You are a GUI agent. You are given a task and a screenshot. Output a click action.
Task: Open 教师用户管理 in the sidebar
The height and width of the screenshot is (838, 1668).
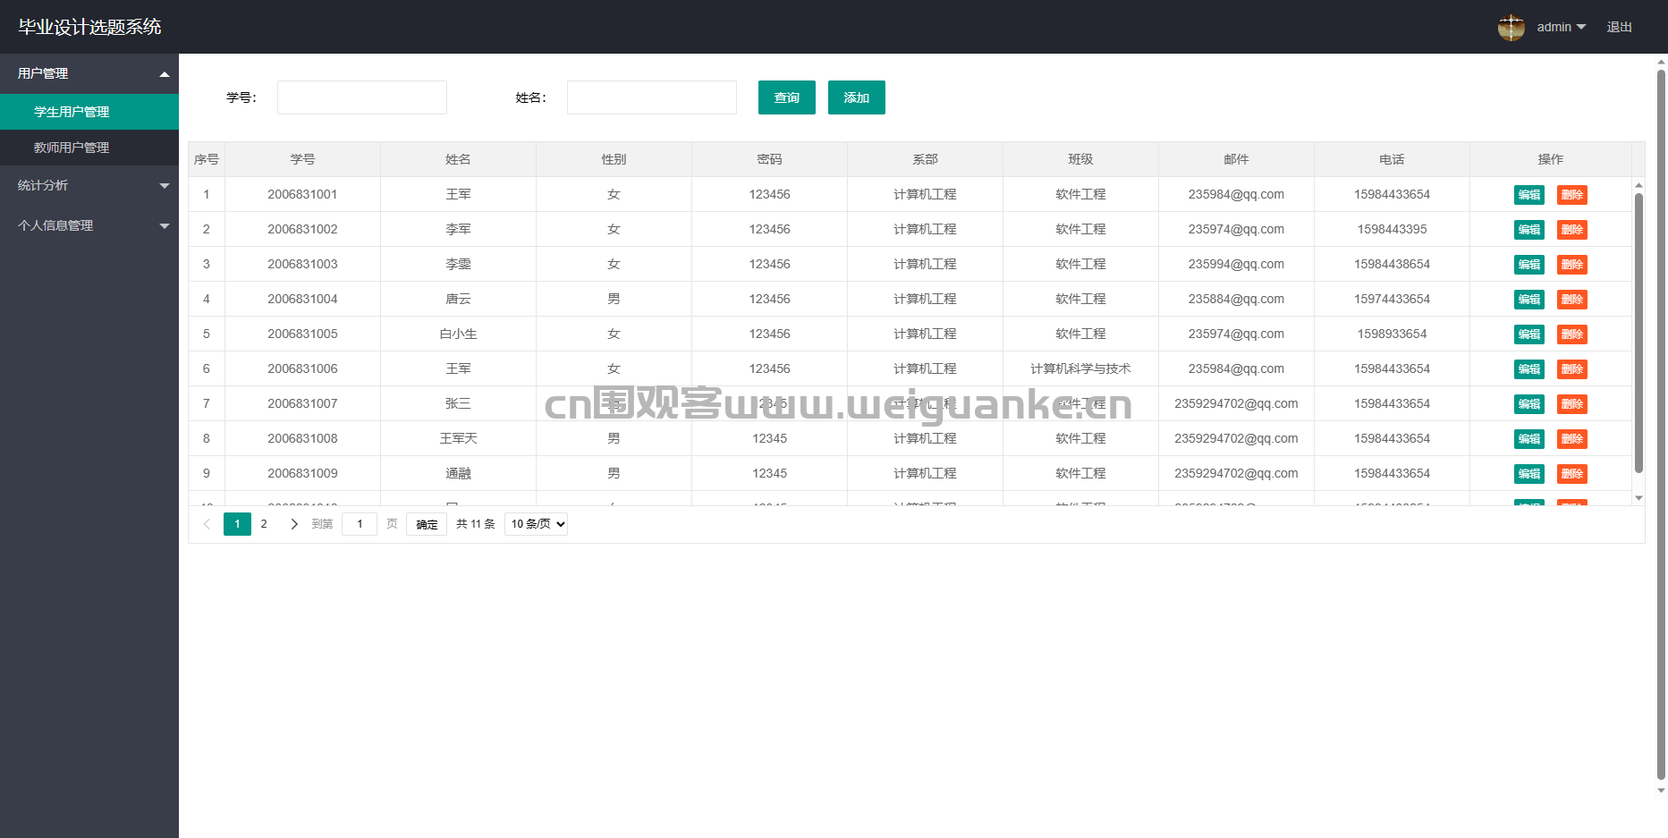pyautogui.click(x=89, y=148)
